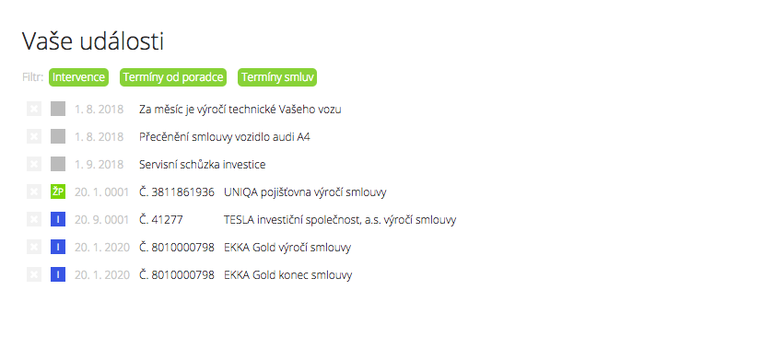Toggle the Termíny smluv filter
The image size is (761, 348).
coord(277,77)
